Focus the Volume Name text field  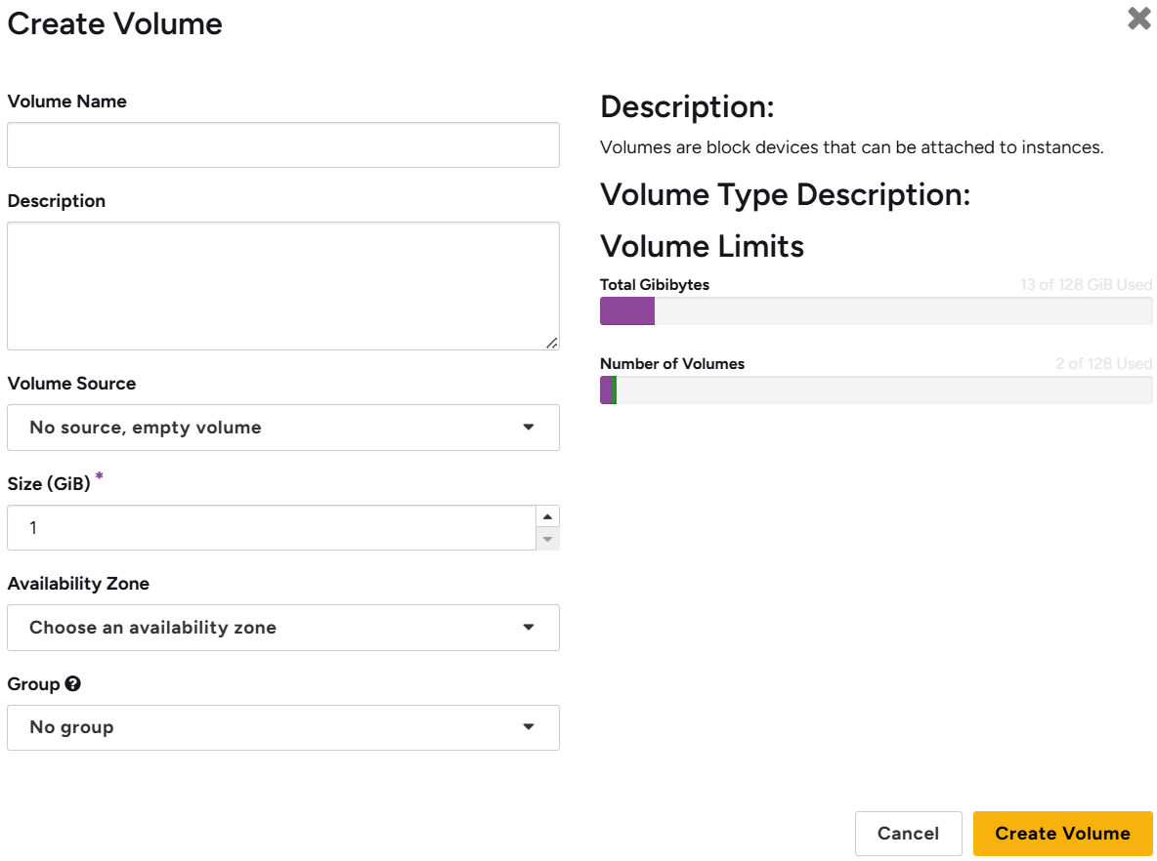coord(282,145)
